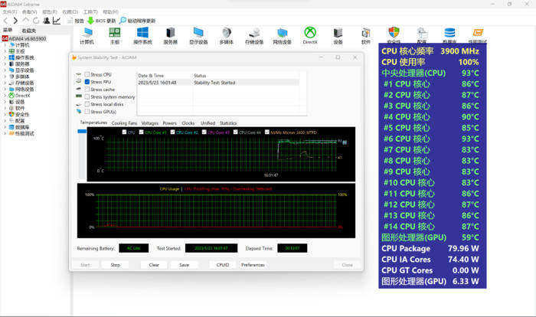Click the CPUID button
The image size is (536, 317).
pos(222,265)
